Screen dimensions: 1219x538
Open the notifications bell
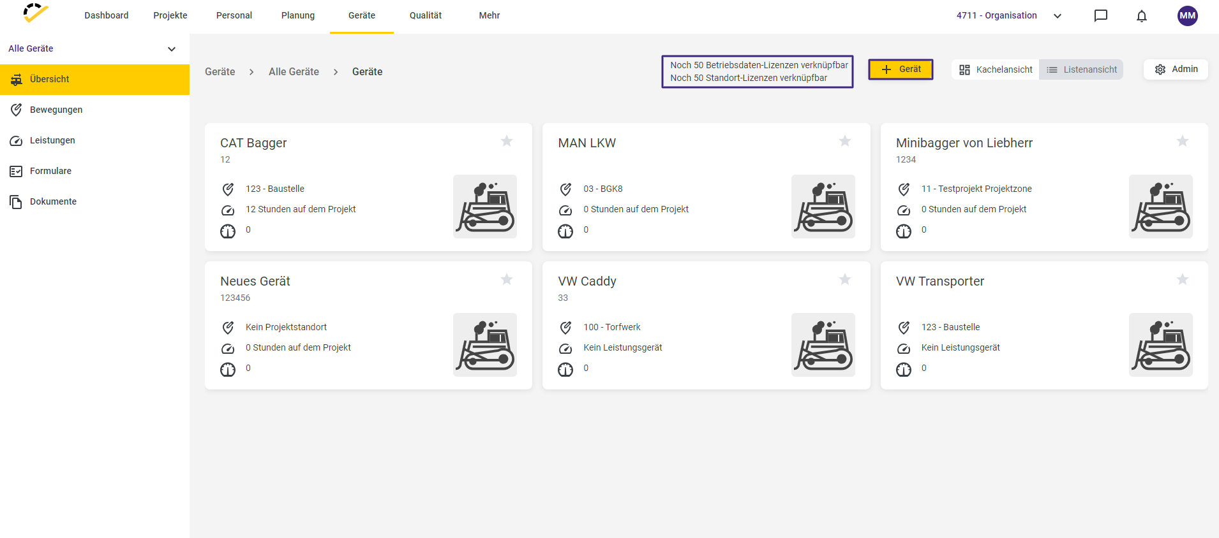coord(1142,16)
